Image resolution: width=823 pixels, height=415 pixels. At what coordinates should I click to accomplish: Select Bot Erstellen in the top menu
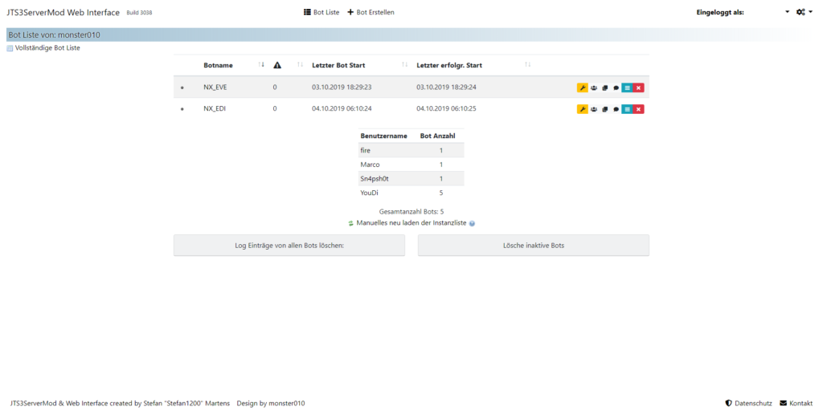pyautogui.click(x=371, y=12)
